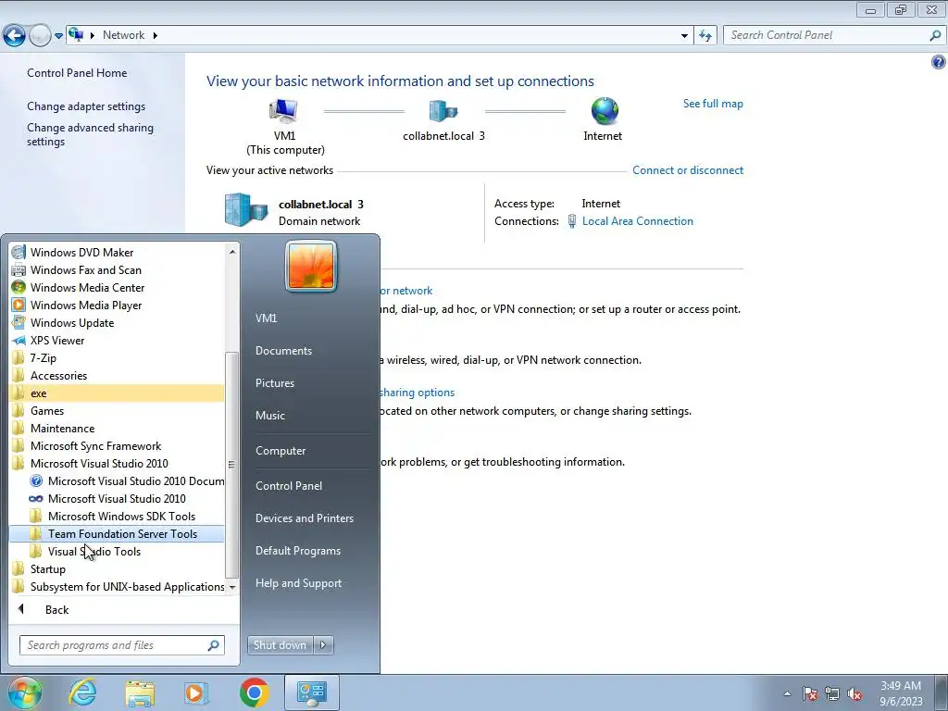The width and height of the screenshot is (948, 711).
Task: Open the address bar history dropdown
Action: click(x=684, y=36)
